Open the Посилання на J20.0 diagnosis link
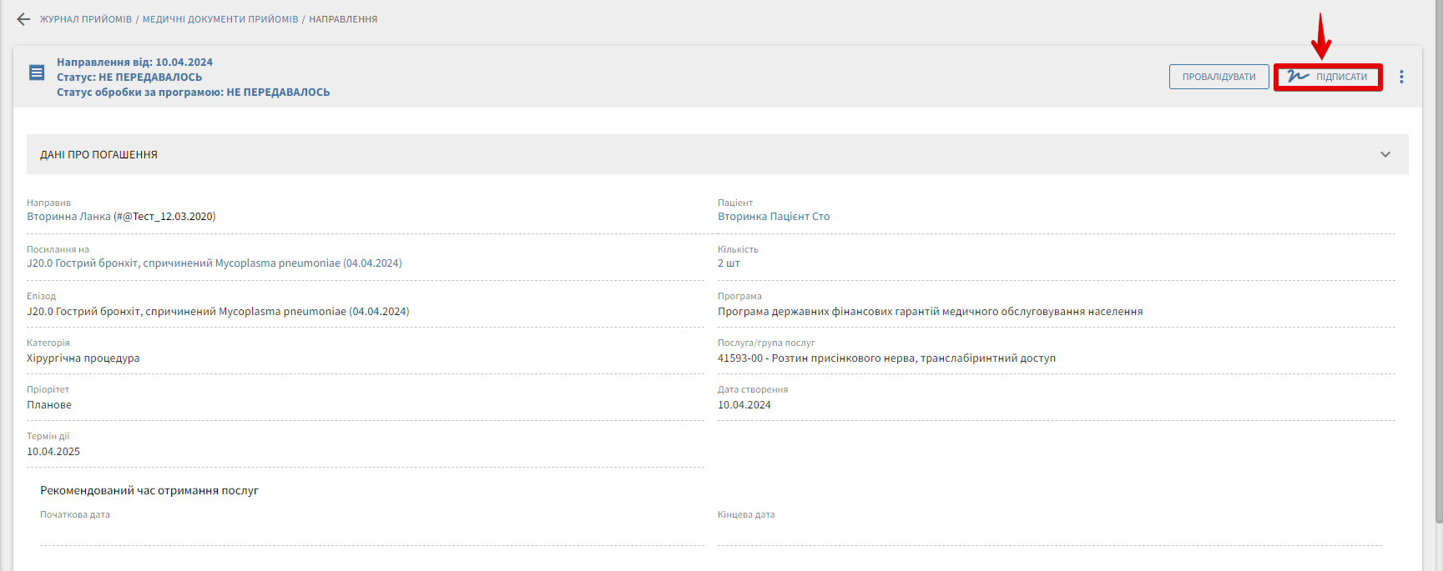This screenshot has width=1443, height=571. click(x=214, y=263)
